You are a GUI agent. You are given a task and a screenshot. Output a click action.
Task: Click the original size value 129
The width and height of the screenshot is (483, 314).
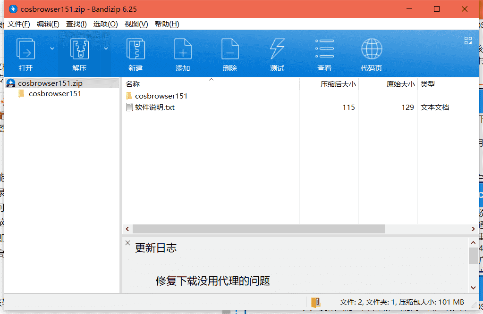click(x=407, y=107)
